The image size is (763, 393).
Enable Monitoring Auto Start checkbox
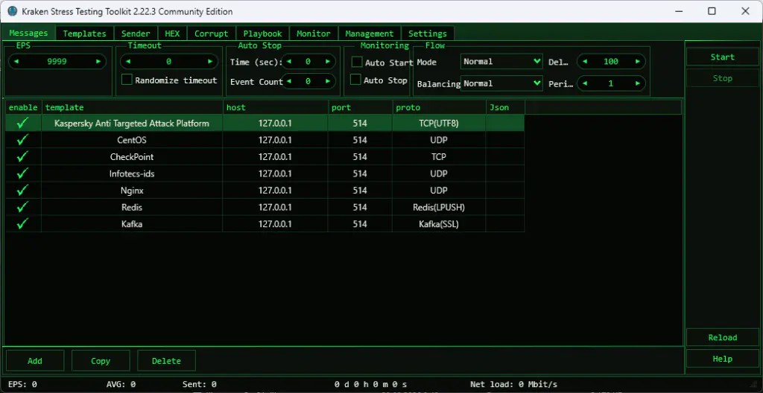click(x=357, y=63)
